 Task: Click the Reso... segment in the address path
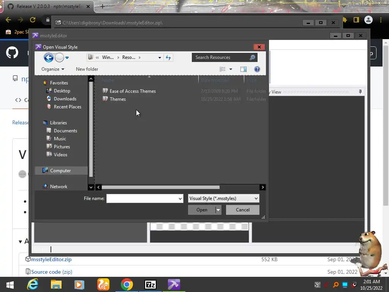[x=129, y=57]
